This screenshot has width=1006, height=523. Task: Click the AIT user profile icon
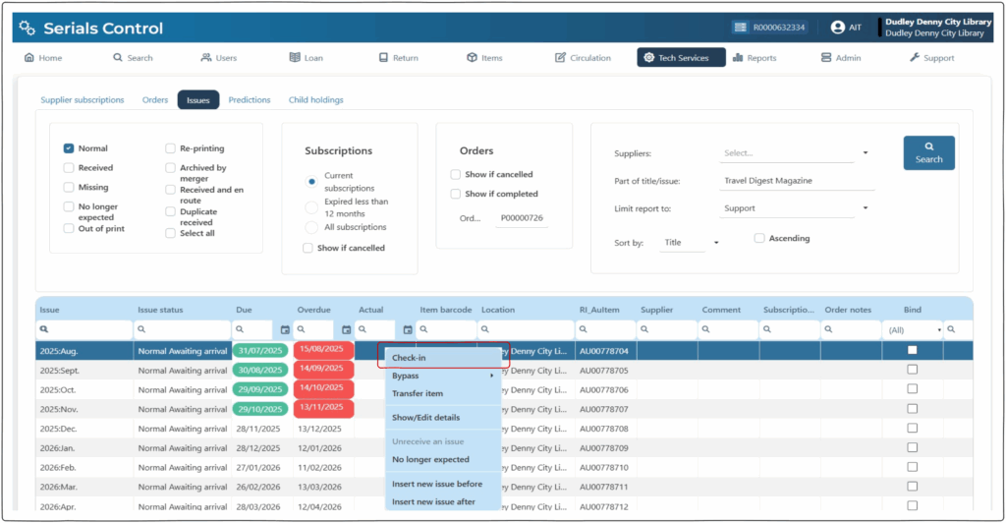(x=838, y=28)
